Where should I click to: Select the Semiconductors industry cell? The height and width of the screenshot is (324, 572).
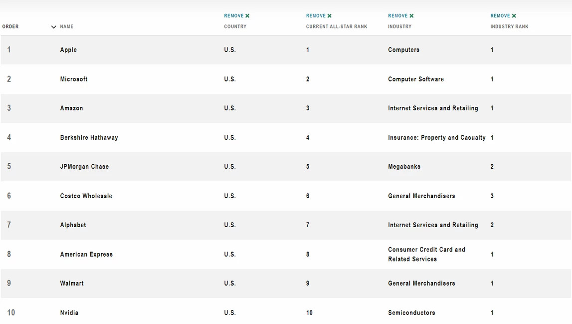411,313
